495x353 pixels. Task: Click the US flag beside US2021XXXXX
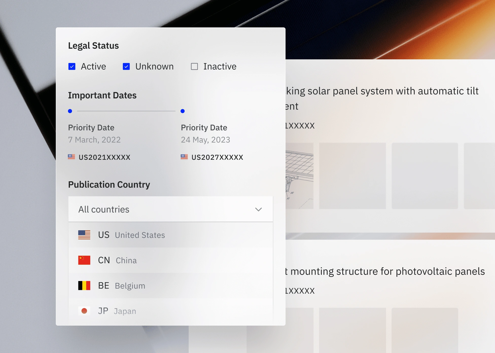click(x=72, y=157)
